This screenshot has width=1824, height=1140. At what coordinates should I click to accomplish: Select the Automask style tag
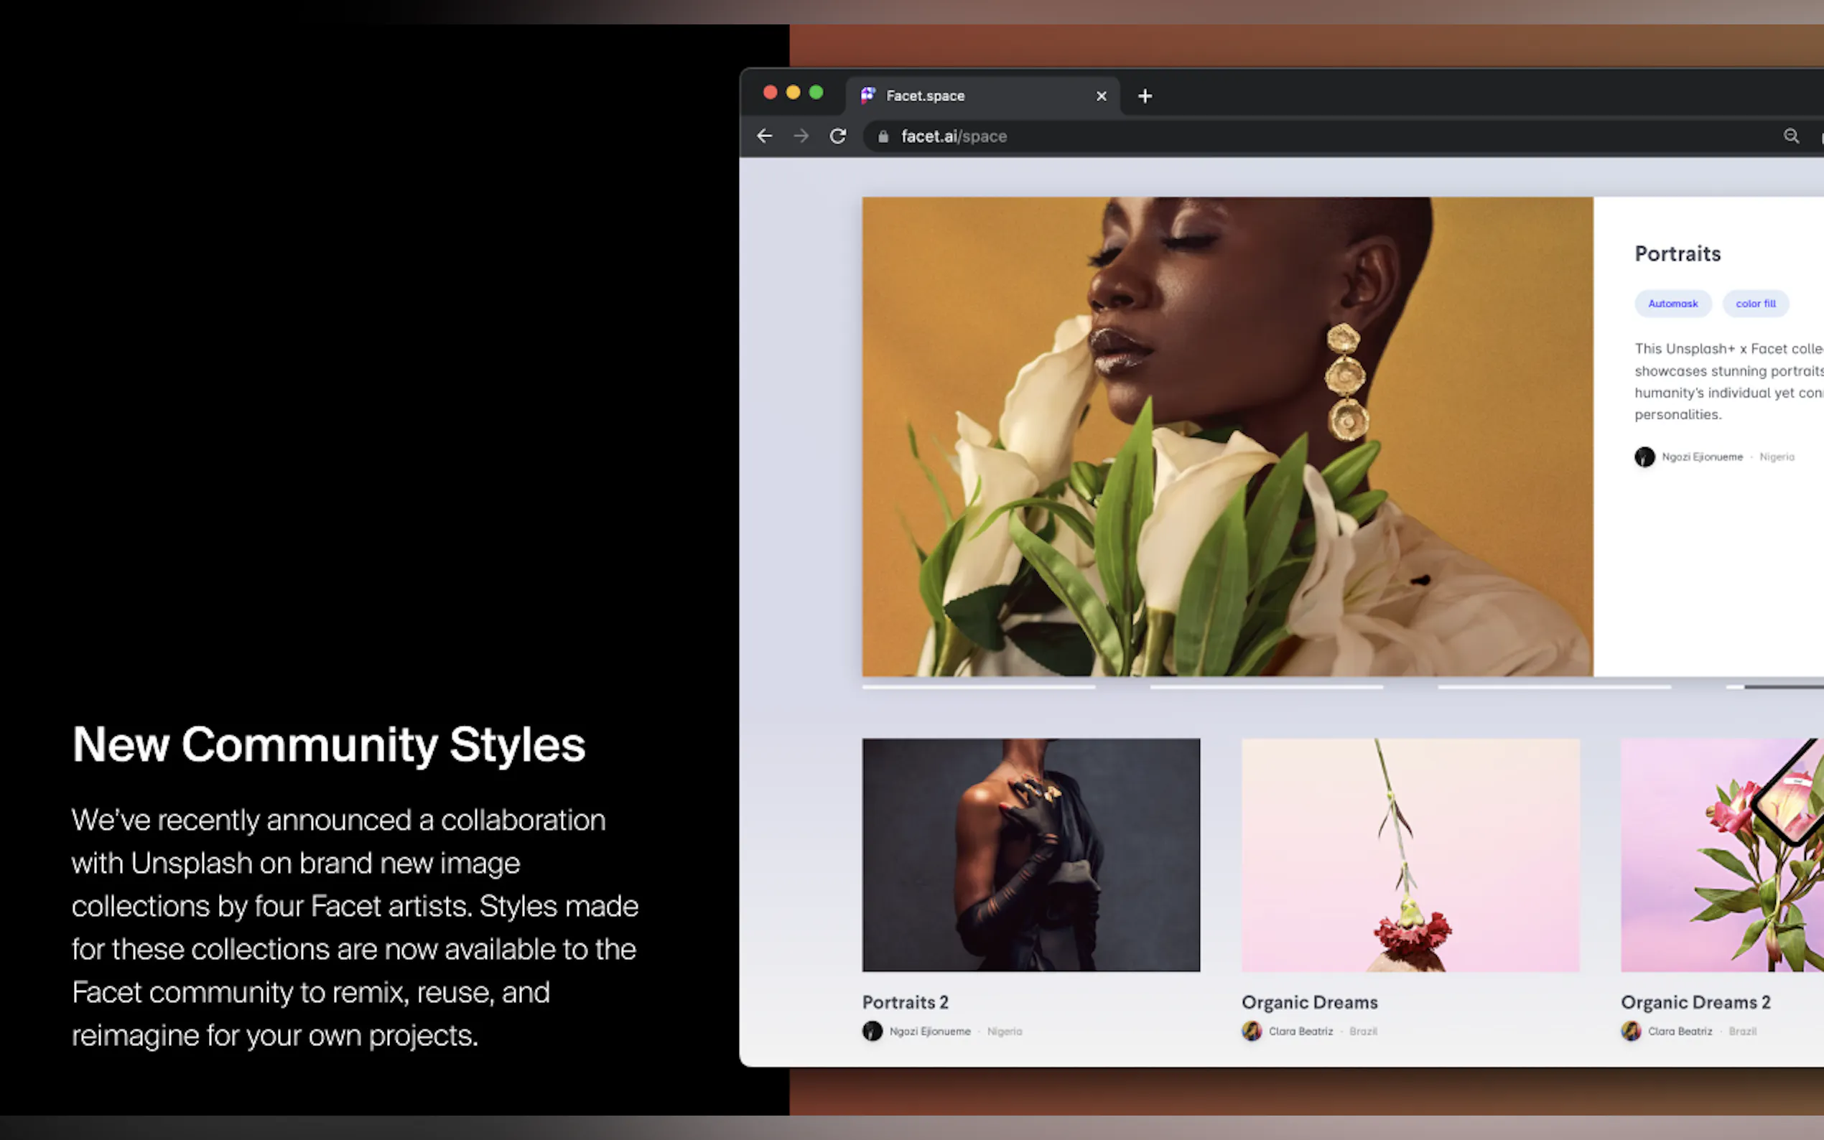pyautogui.click(x=1673, y=303)
